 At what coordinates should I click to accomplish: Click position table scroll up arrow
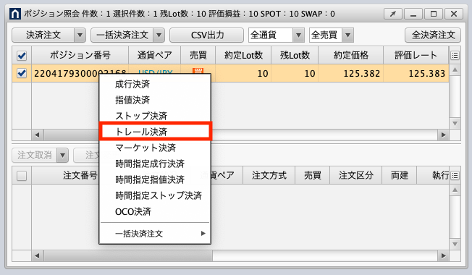pos(455,70)
